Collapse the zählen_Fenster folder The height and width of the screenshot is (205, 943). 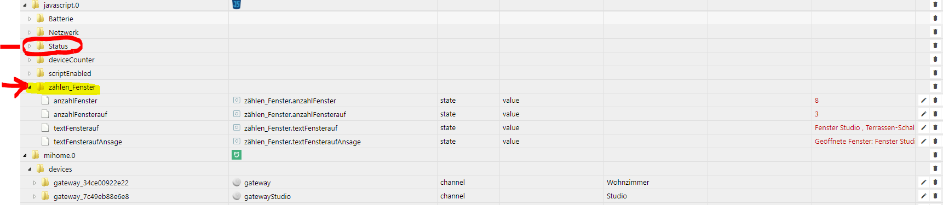click(30, 87)
